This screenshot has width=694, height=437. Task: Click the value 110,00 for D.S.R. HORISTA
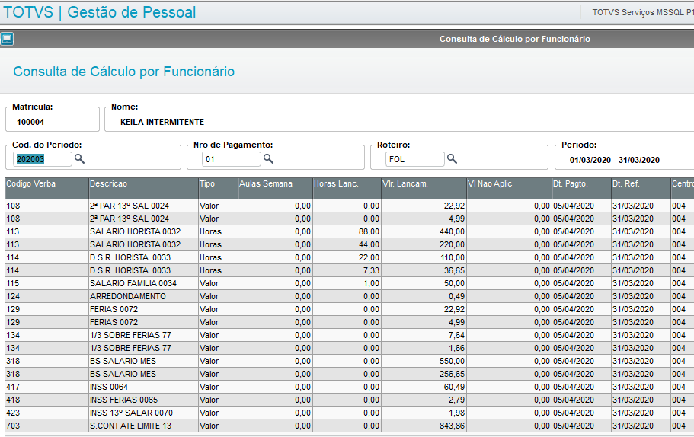[x=452, y=257]
